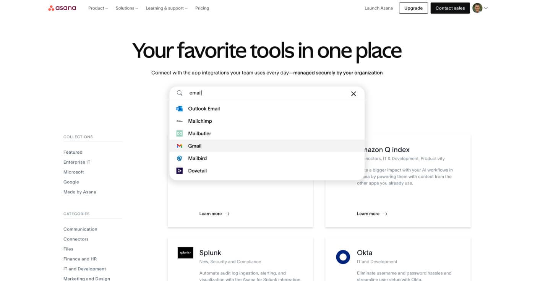Click the Mailchimp icon in the suggestion list

pyautogui.click(x=179, y=121)
